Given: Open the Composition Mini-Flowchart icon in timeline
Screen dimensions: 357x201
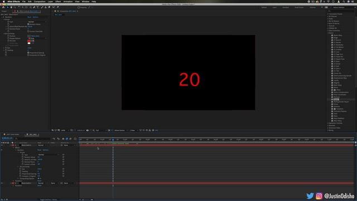Looking at the screenshot, I should pyautogui.click(x=54, y=139).
